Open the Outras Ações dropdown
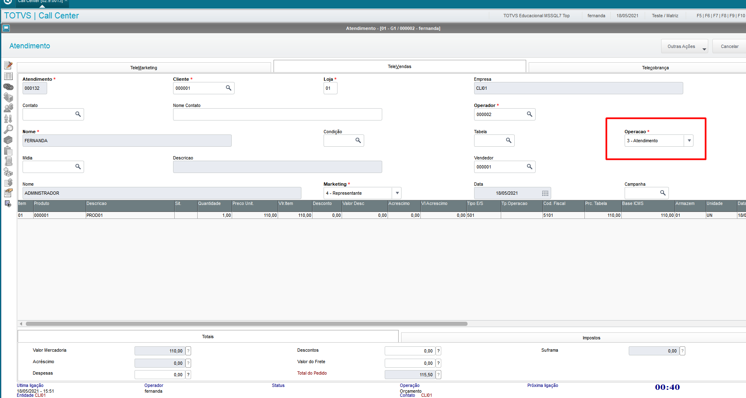The image size is (746, 398). point(684,46)
